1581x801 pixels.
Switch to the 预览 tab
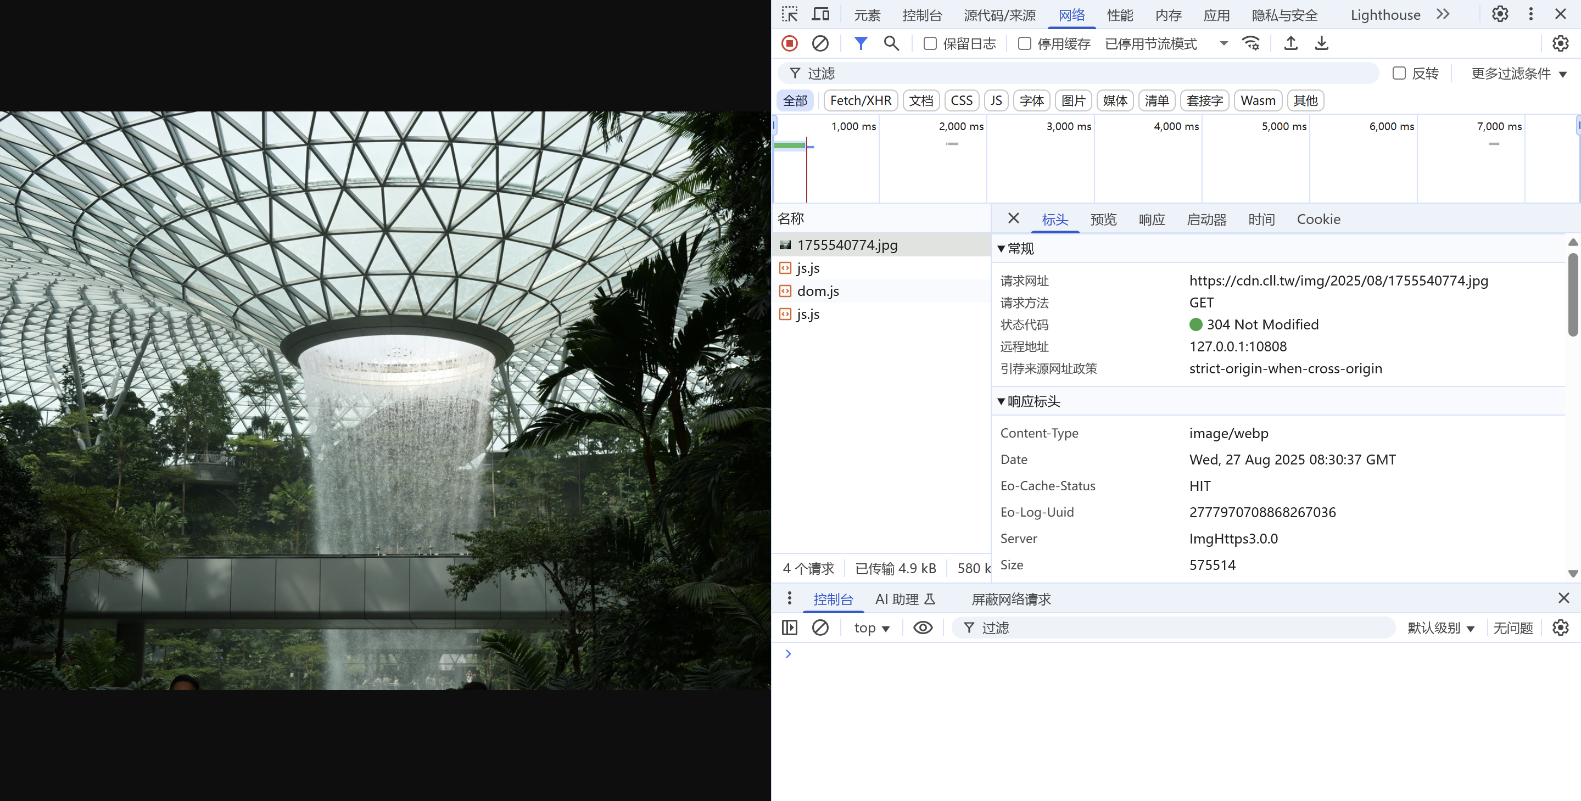click(x=1103, y=220)
